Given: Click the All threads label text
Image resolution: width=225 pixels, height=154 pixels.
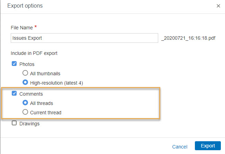Looking at the screenshot, I should (x=42, y=103).
